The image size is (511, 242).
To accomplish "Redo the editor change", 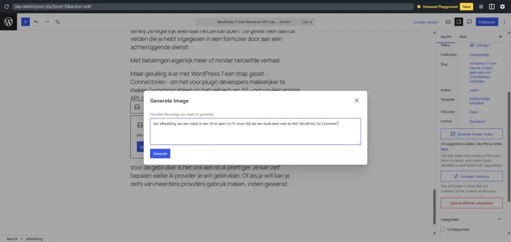I will [46, 22].
